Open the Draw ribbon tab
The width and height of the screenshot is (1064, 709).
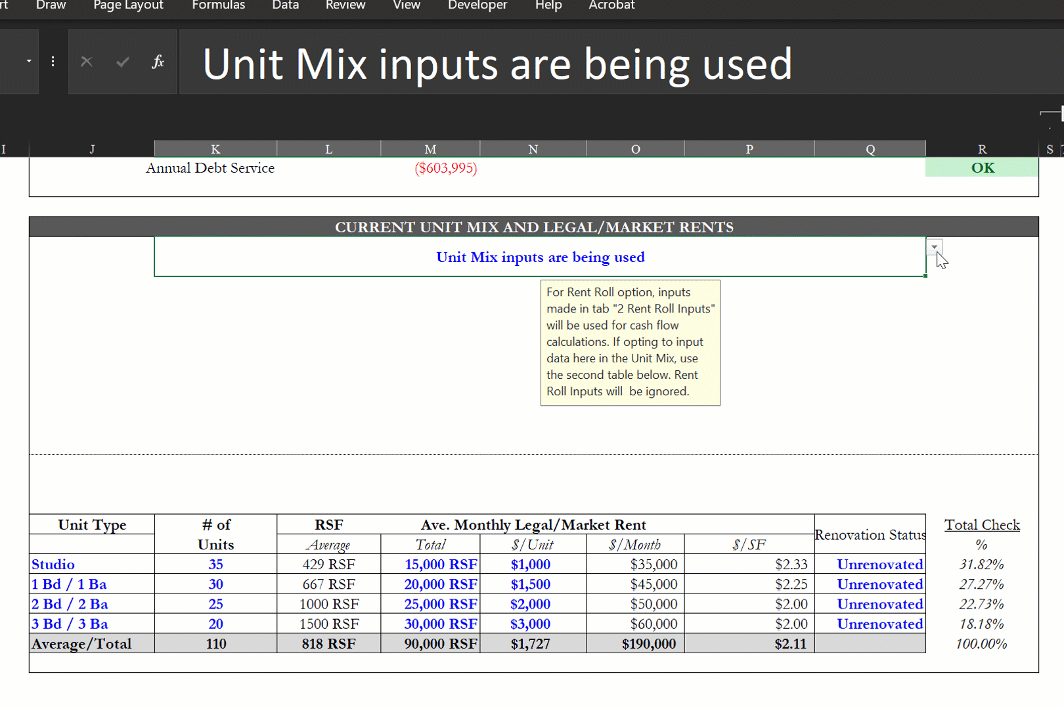click(x=51, y=5)
